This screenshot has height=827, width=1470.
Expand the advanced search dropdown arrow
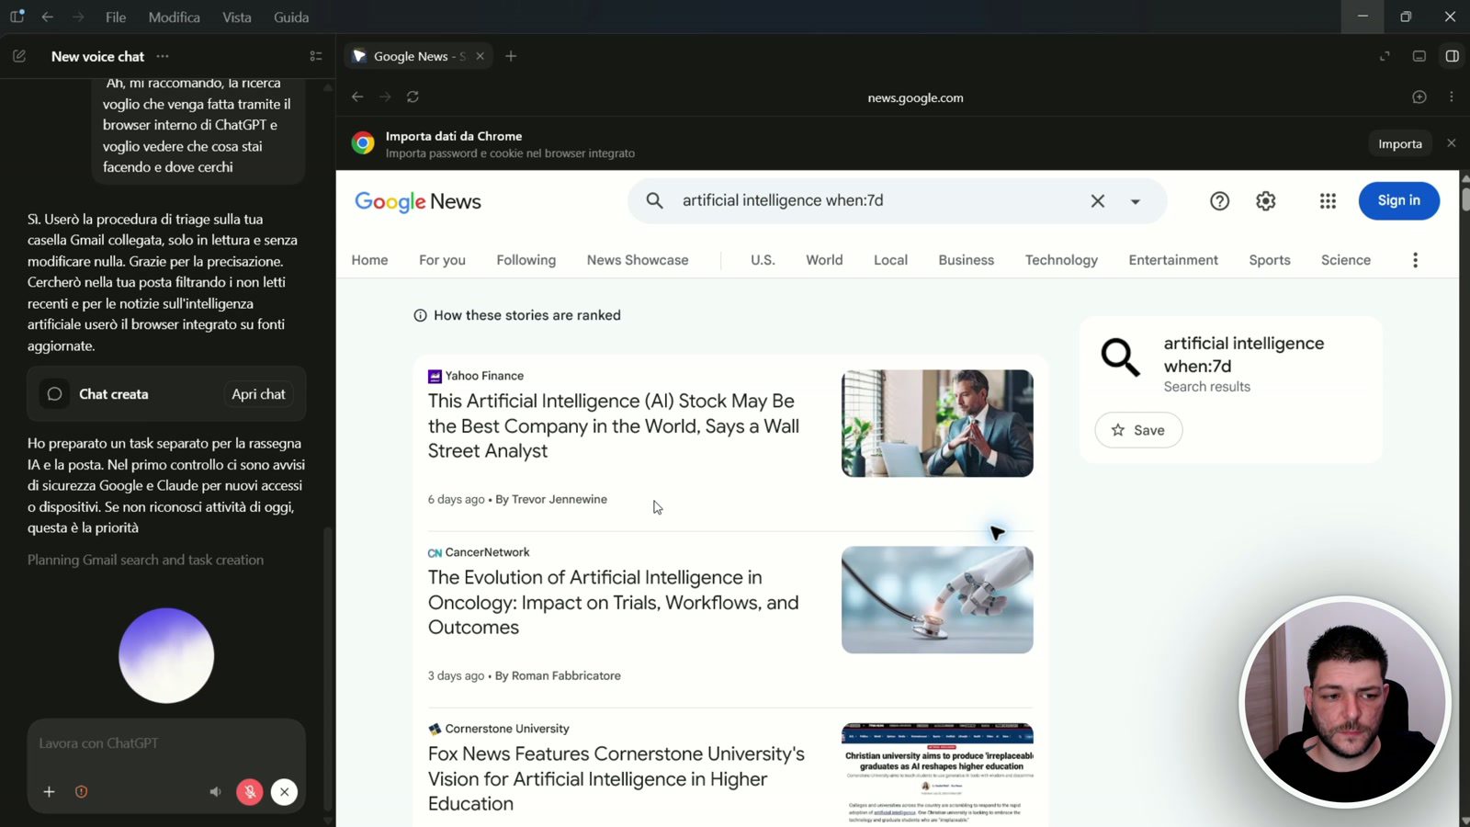(x=1136, y=201)
